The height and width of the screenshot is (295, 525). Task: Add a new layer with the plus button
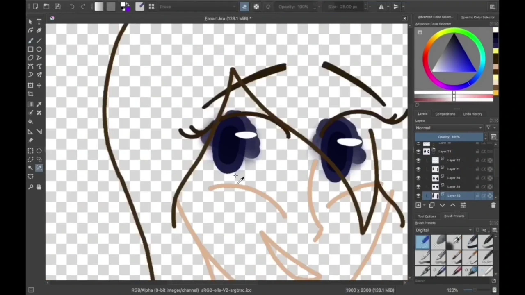click(x=418, y=205)
